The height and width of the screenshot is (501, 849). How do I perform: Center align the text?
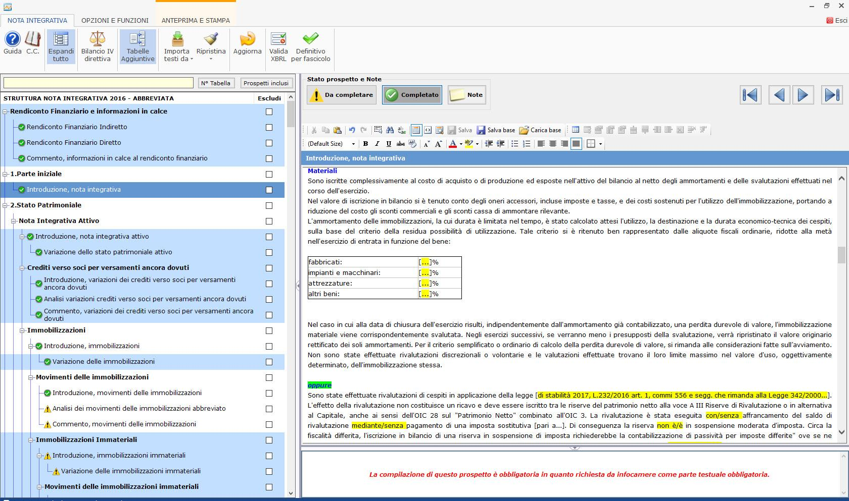[x=553, y=144]
